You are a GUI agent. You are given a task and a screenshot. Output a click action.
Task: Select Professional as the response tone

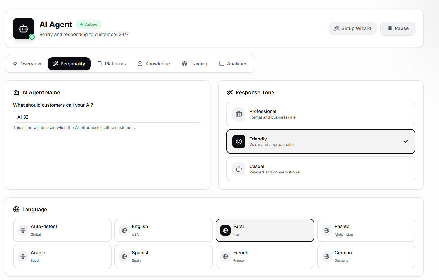click(321, 114)
